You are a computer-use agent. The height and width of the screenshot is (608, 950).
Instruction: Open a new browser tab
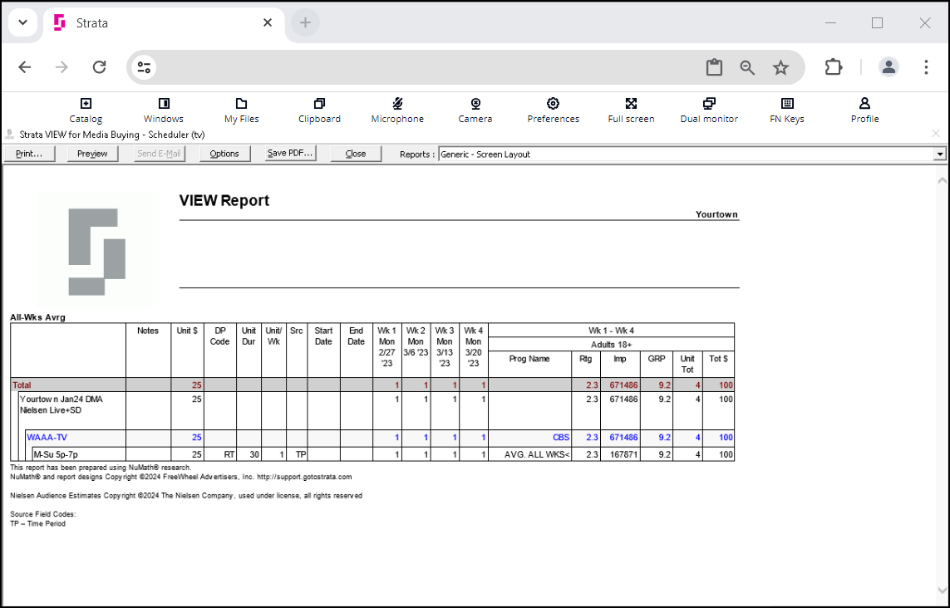(x=305, y=23)
